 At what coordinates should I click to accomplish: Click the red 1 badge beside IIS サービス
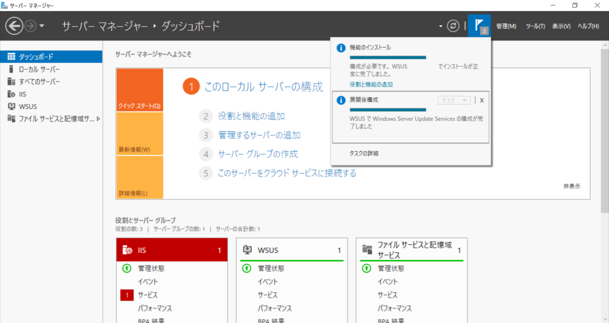click(x=127, y=295)
